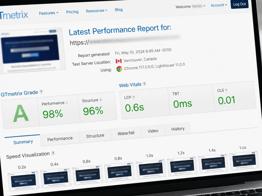This screenshot has width=262, height=196.
Task: Click the 98% Performance score
Action: (x=53, y=114)
